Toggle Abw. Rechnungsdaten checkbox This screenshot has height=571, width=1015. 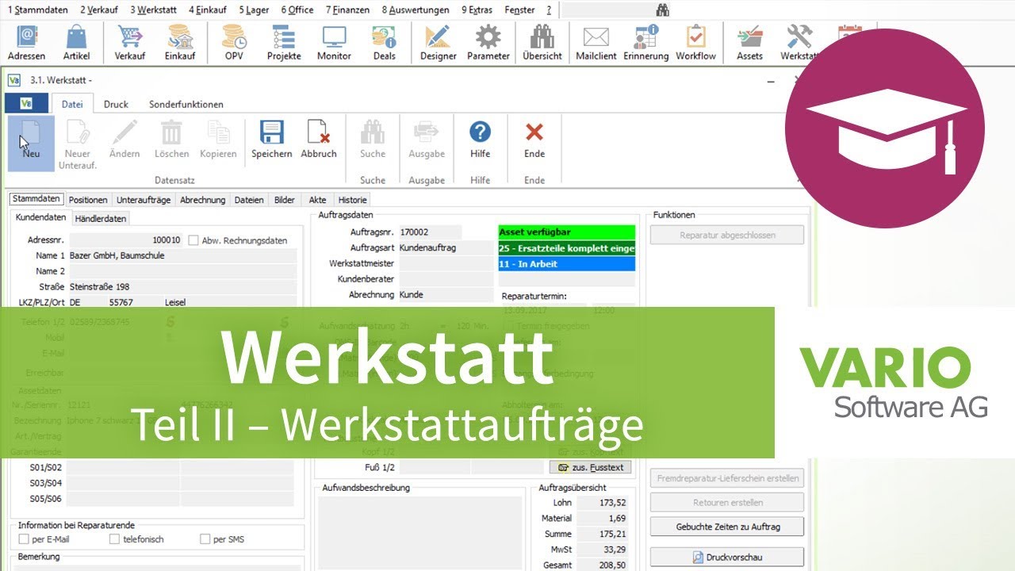(x=193, y=240)
